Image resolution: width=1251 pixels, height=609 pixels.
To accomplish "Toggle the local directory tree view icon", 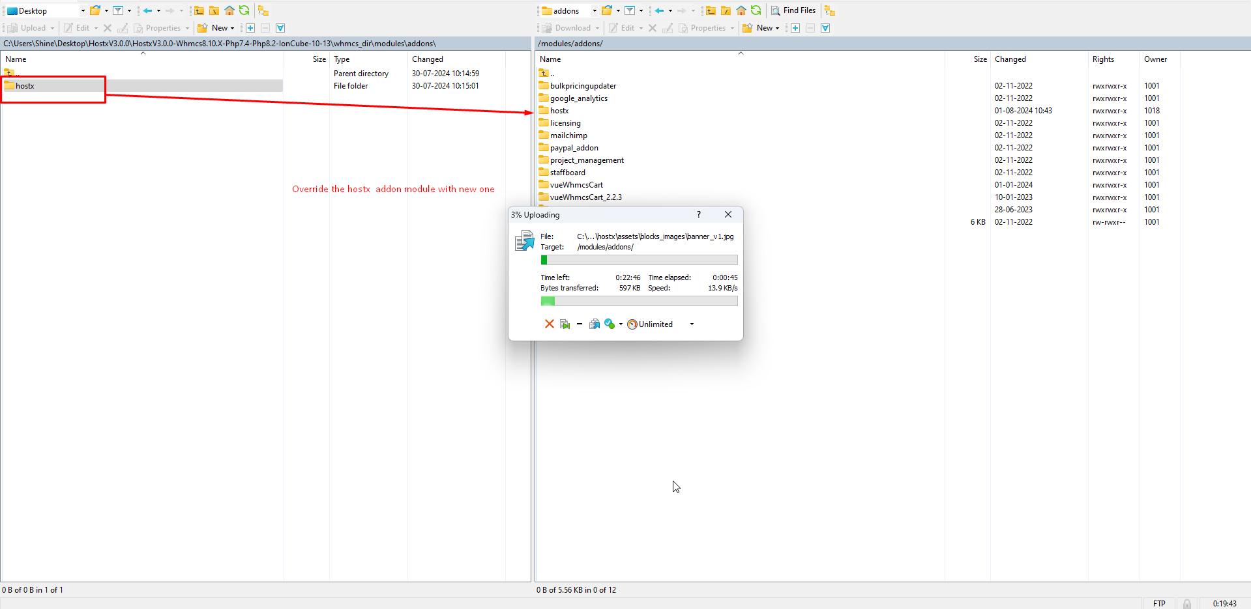I will (263, 10).
